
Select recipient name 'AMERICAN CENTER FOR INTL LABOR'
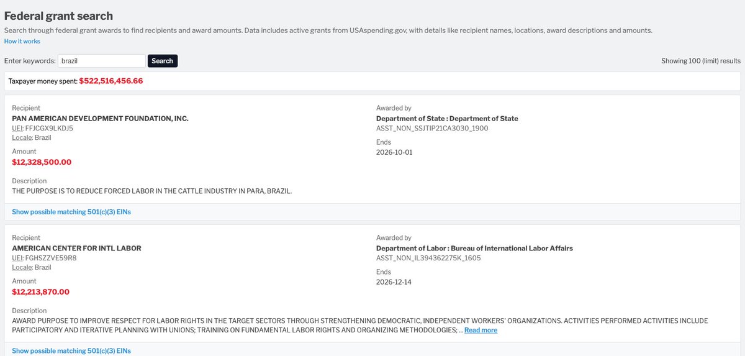coord(77,249)
